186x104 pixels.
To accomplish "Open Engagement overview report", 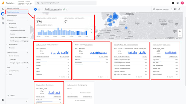I will (18, 30).
